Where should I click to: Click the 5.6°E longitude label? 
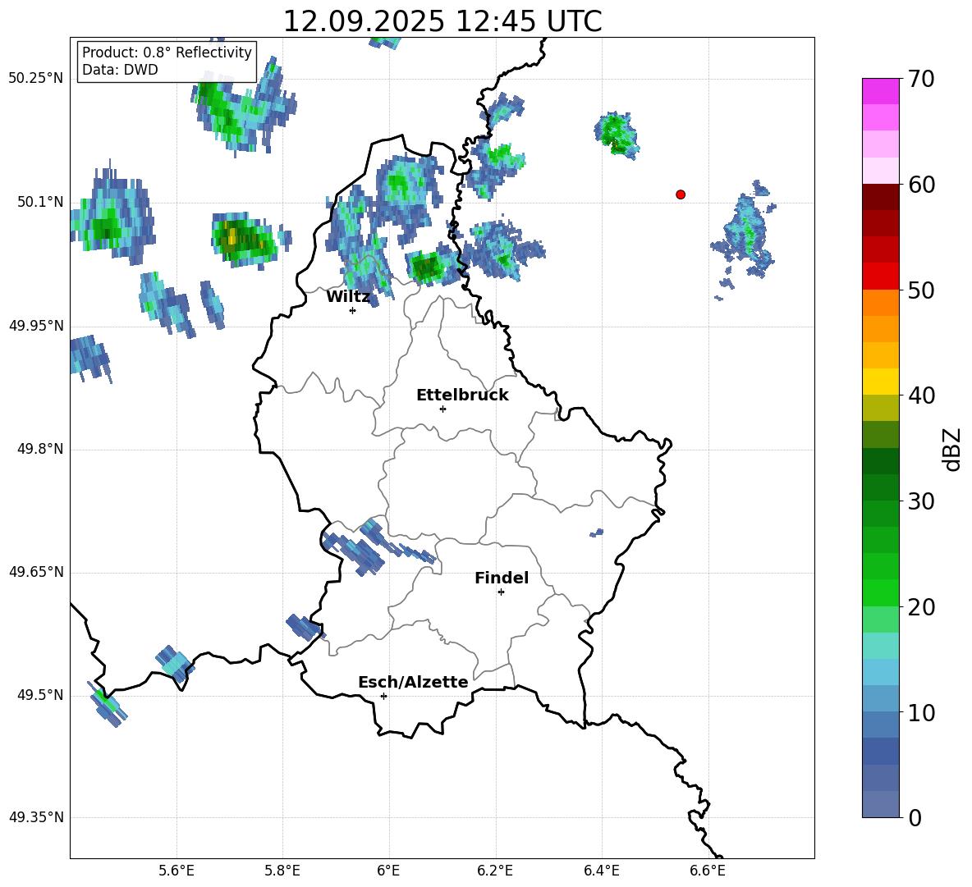click(176, 871)
